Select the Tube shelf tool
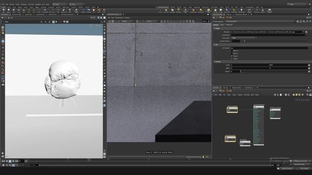The image size is (312, 175). pyautogui.click(x=14, y=10)
